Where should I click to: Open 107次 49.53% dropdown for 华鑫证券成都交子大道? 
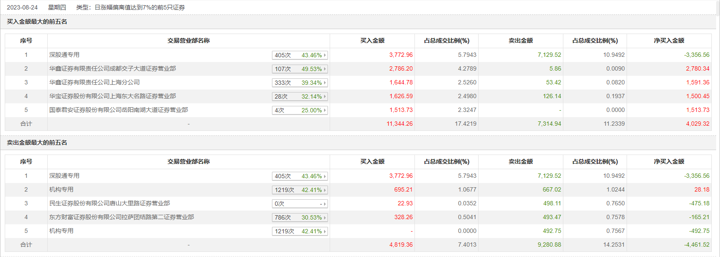click(x=300, y=69)
